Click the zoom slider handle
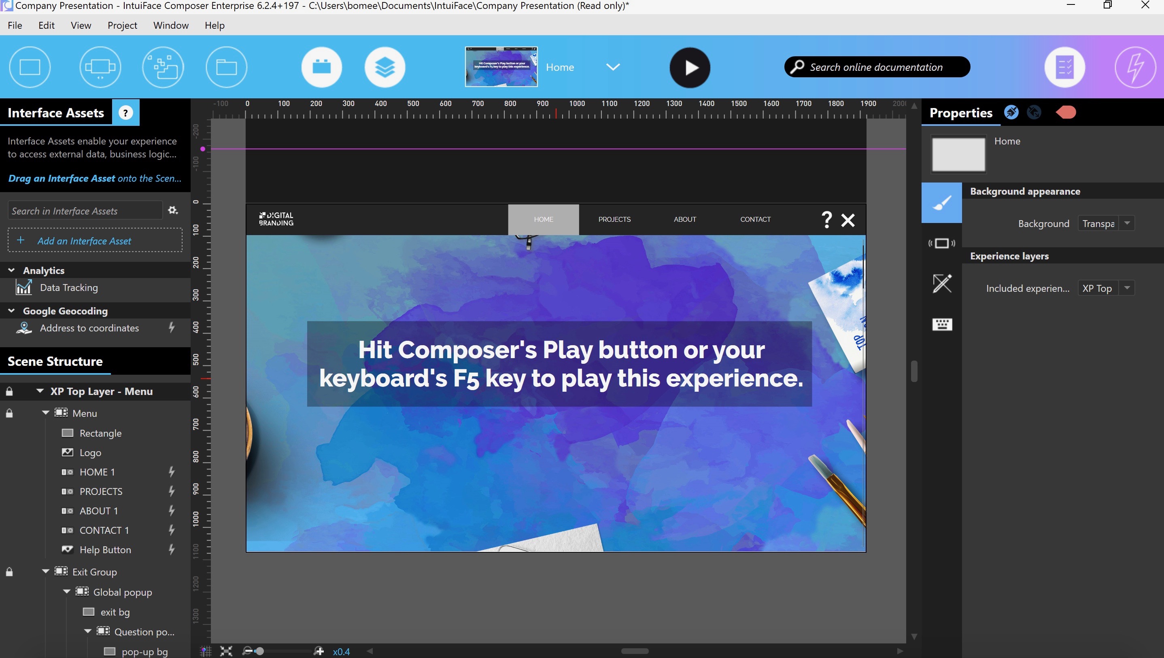This screenshot has width=1164, height=658. pos(259,651)
